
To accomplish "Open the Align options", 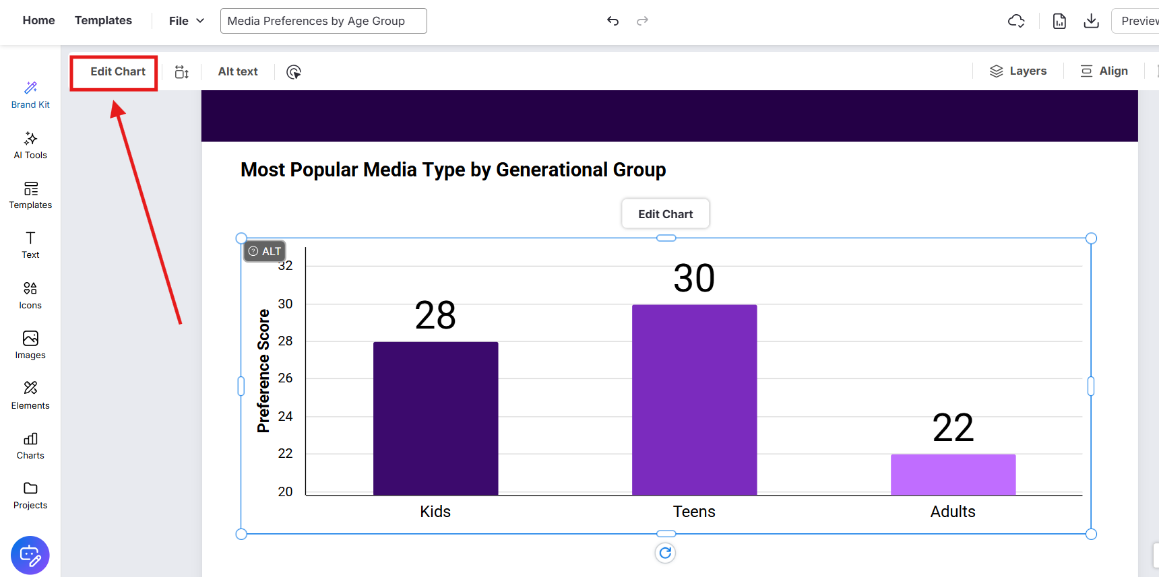I will pyautogui.click(x=1104, y=71).
